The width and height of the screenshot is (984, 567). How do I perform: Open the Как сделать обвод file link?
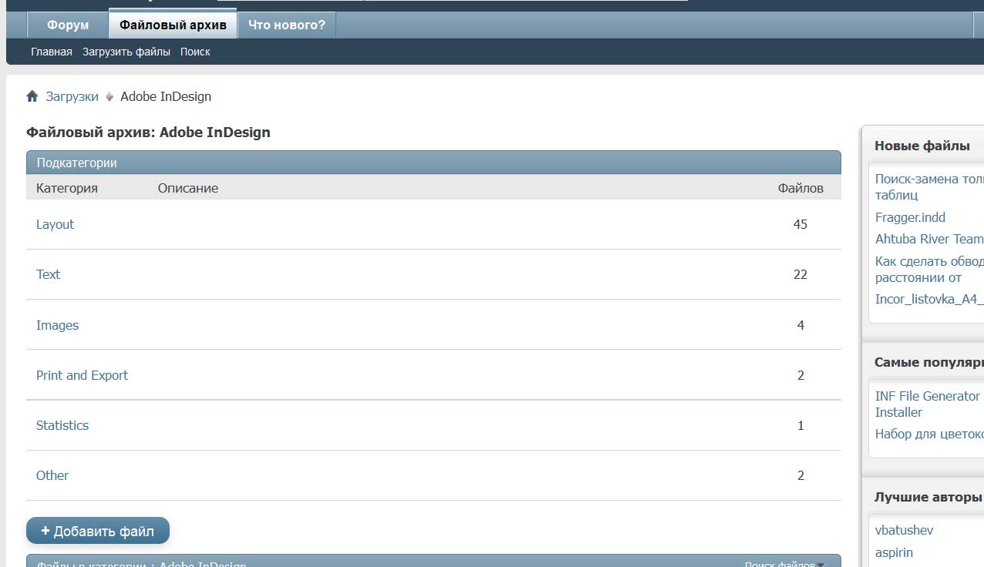tap(929, 270)
